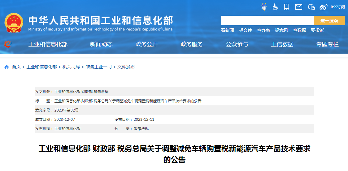Select 发布机构 工业和信息化部 text
This screenshot has height=171, width=348.
[67, 129]
